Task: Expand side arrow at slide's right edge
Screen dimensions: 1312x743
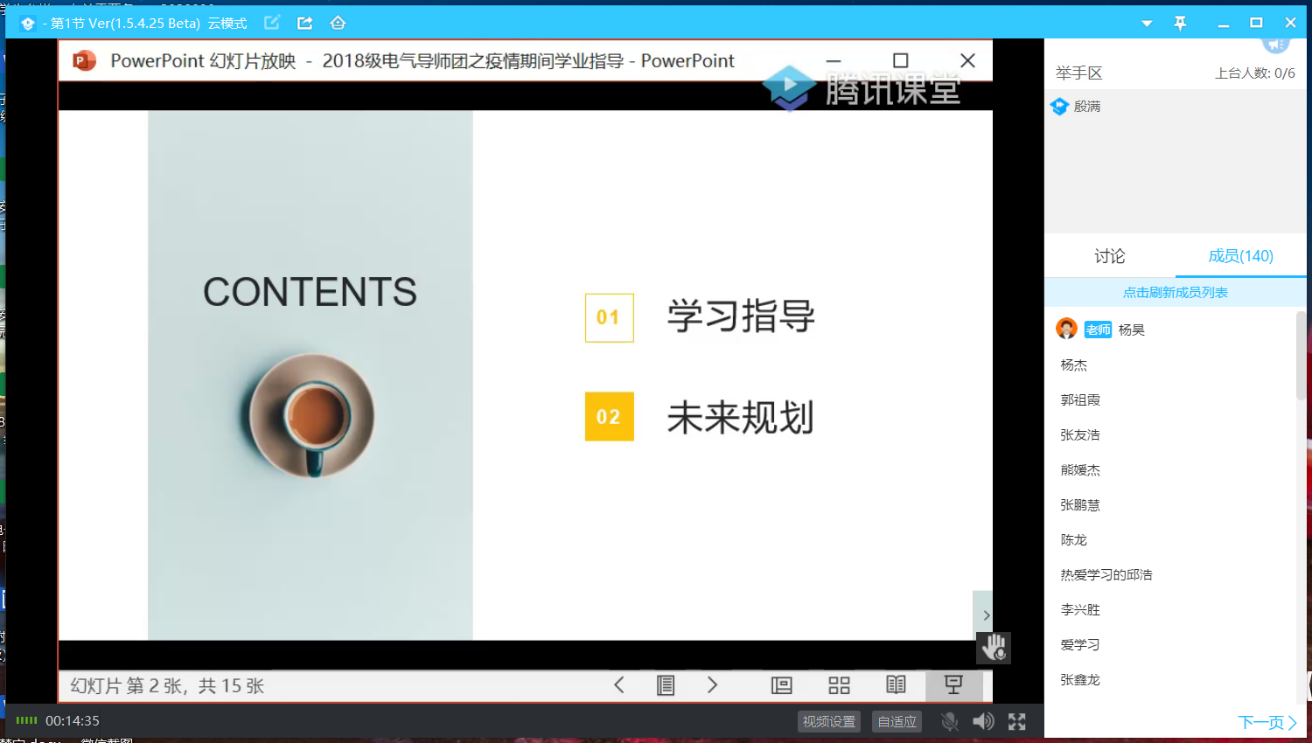Action: [x=986, y=615]
